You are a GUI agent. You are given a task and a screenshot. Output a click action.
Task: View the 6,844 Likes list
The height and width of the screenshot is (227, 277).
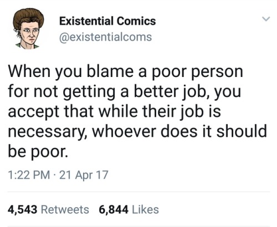point(129,210)
